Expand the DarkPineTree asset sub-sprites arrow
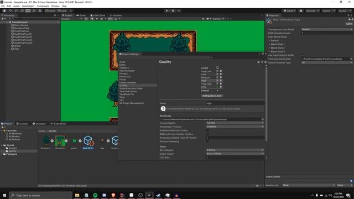 coord(52,141)
